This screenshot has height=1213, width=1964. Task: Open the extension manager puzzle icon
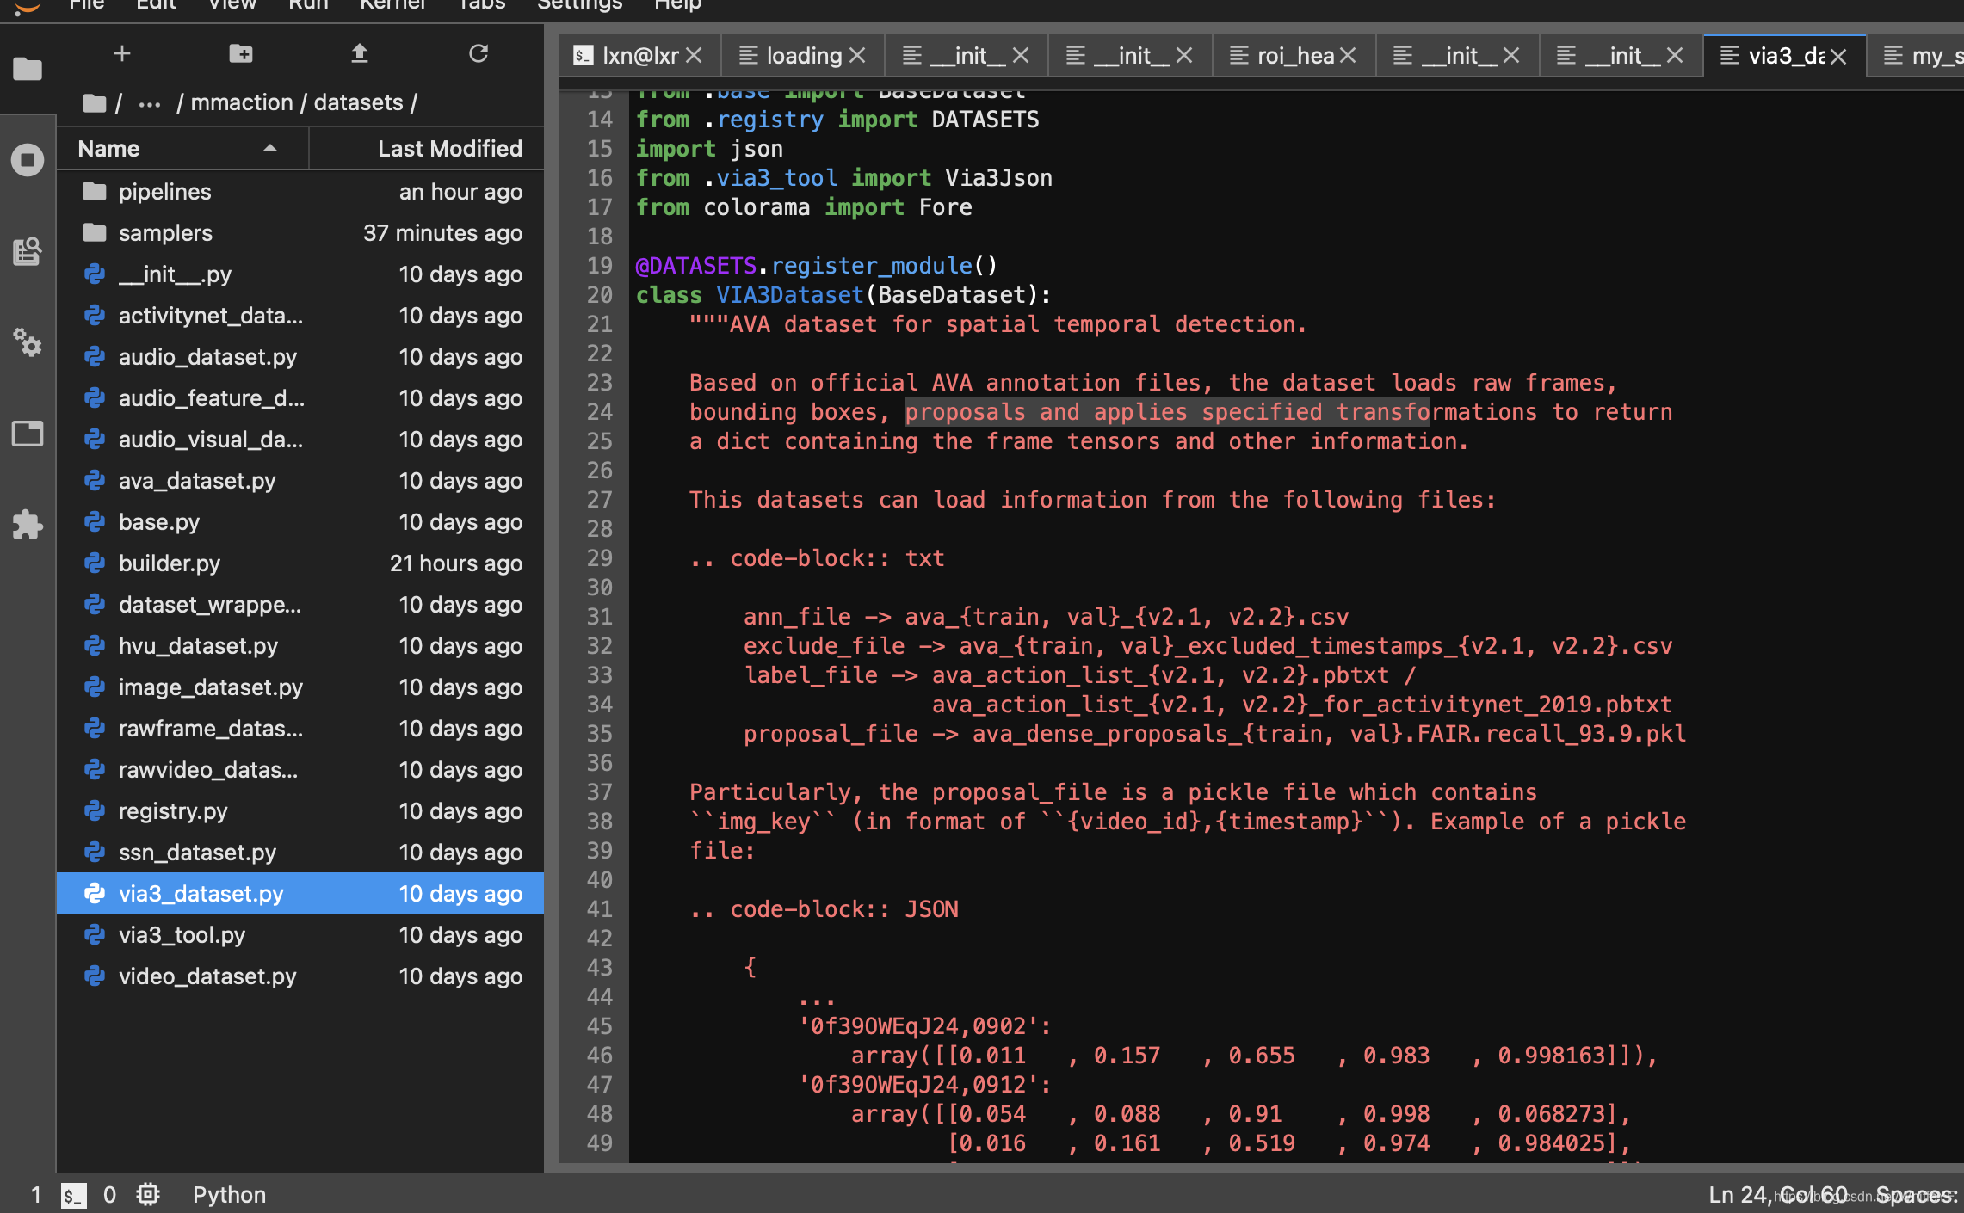[x=28, y=525]
